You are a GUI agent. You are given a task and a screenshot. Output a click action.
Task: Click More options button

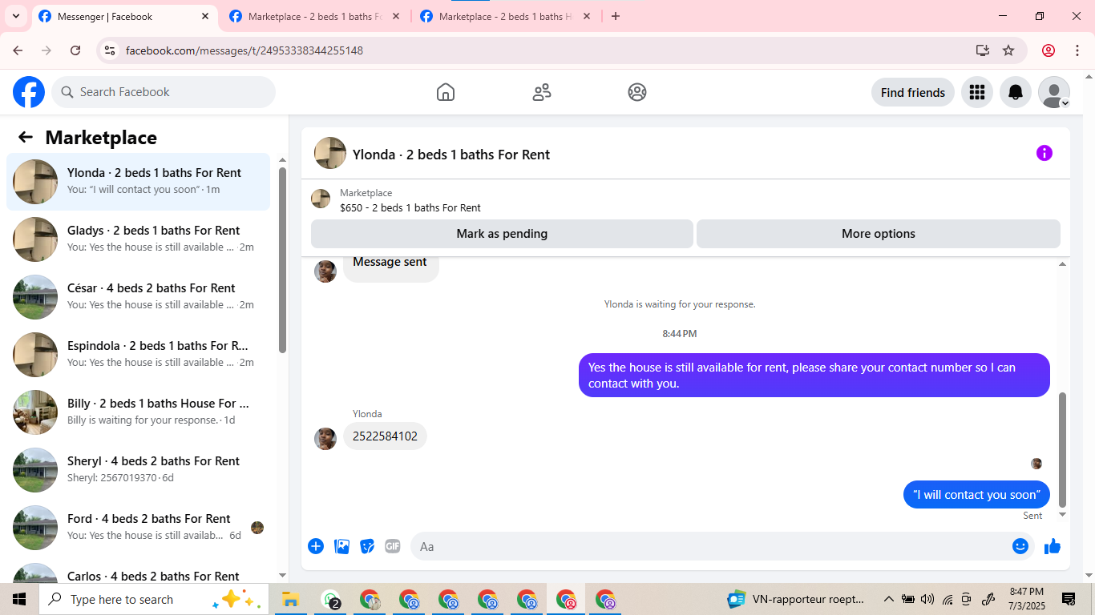(x=879, y=234)
